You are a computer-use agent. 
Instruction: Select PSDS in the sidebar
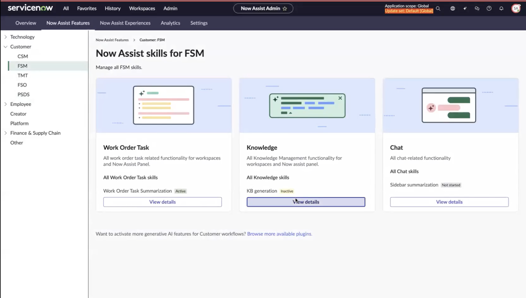pyautogui.click(x=24, y=94)
